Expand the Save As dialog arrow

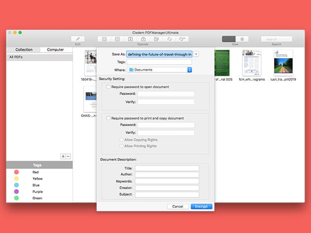coord(196,54)
